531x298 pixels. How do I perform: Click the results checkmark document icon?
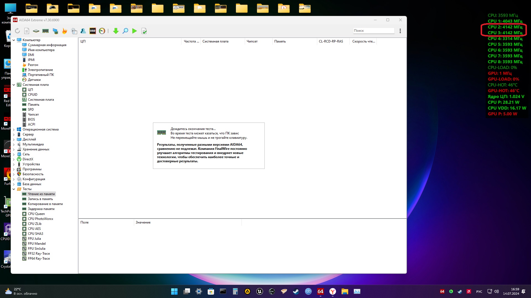144,31
